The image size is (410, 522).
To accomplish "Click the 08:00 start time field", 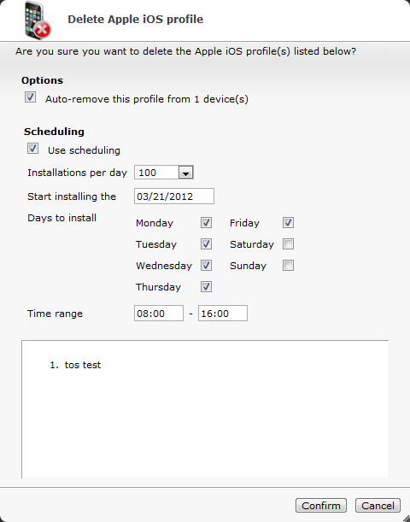I will (159, 314).
